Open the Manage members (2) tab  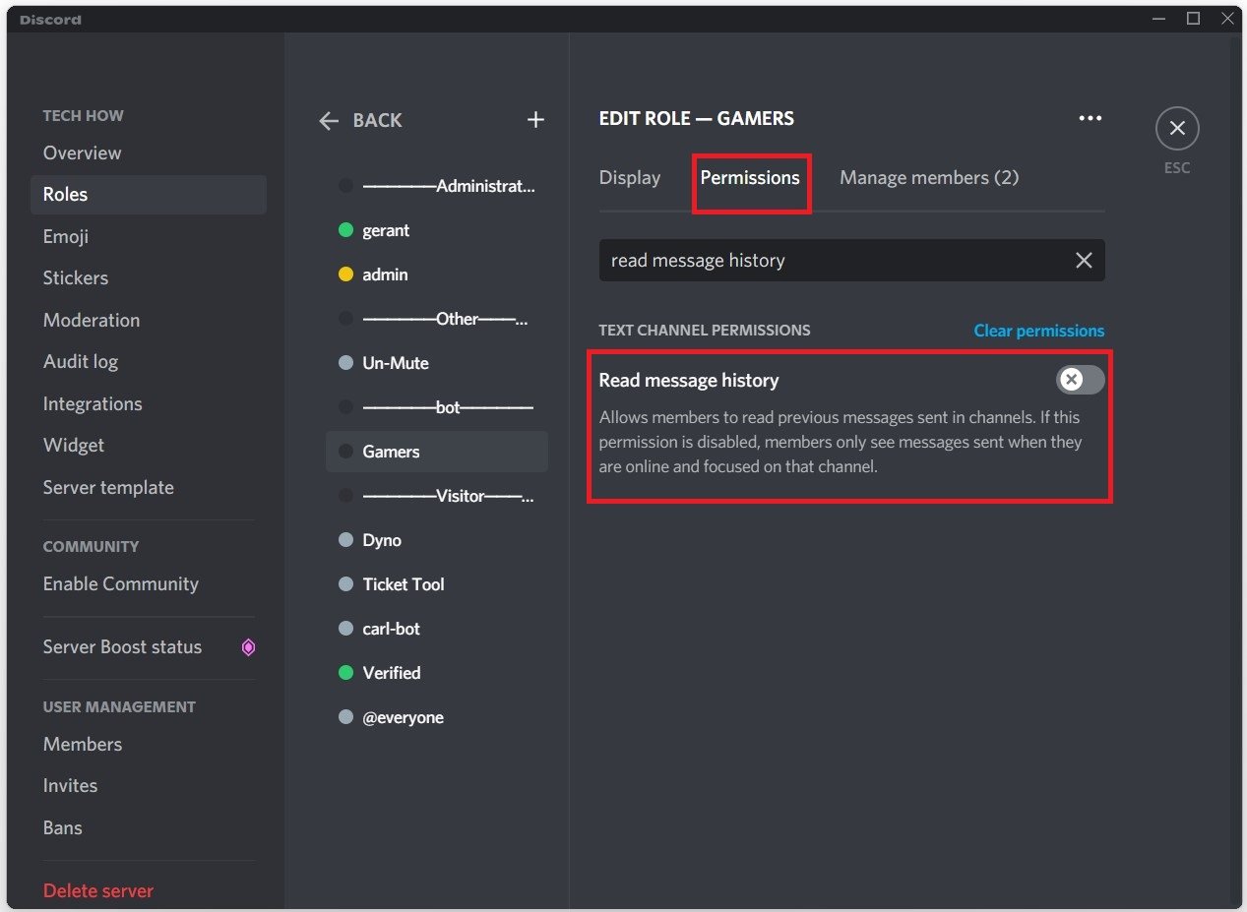[x=928, y=178]
